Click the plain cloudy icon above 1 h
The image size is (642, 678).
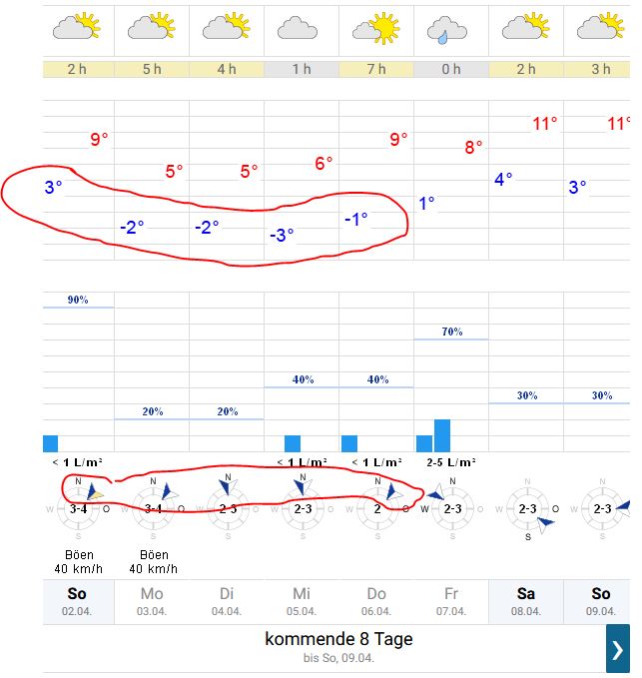tap(302, 28)
